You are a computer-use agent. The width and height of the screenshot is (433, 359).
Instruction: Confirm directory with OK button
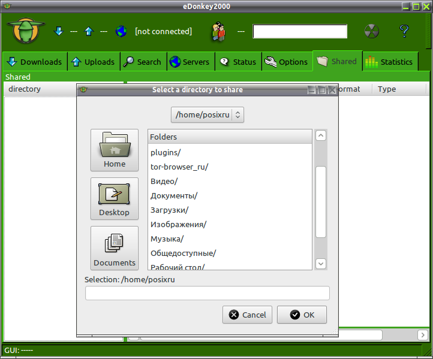pyautogui.click(x=302, y=315)
